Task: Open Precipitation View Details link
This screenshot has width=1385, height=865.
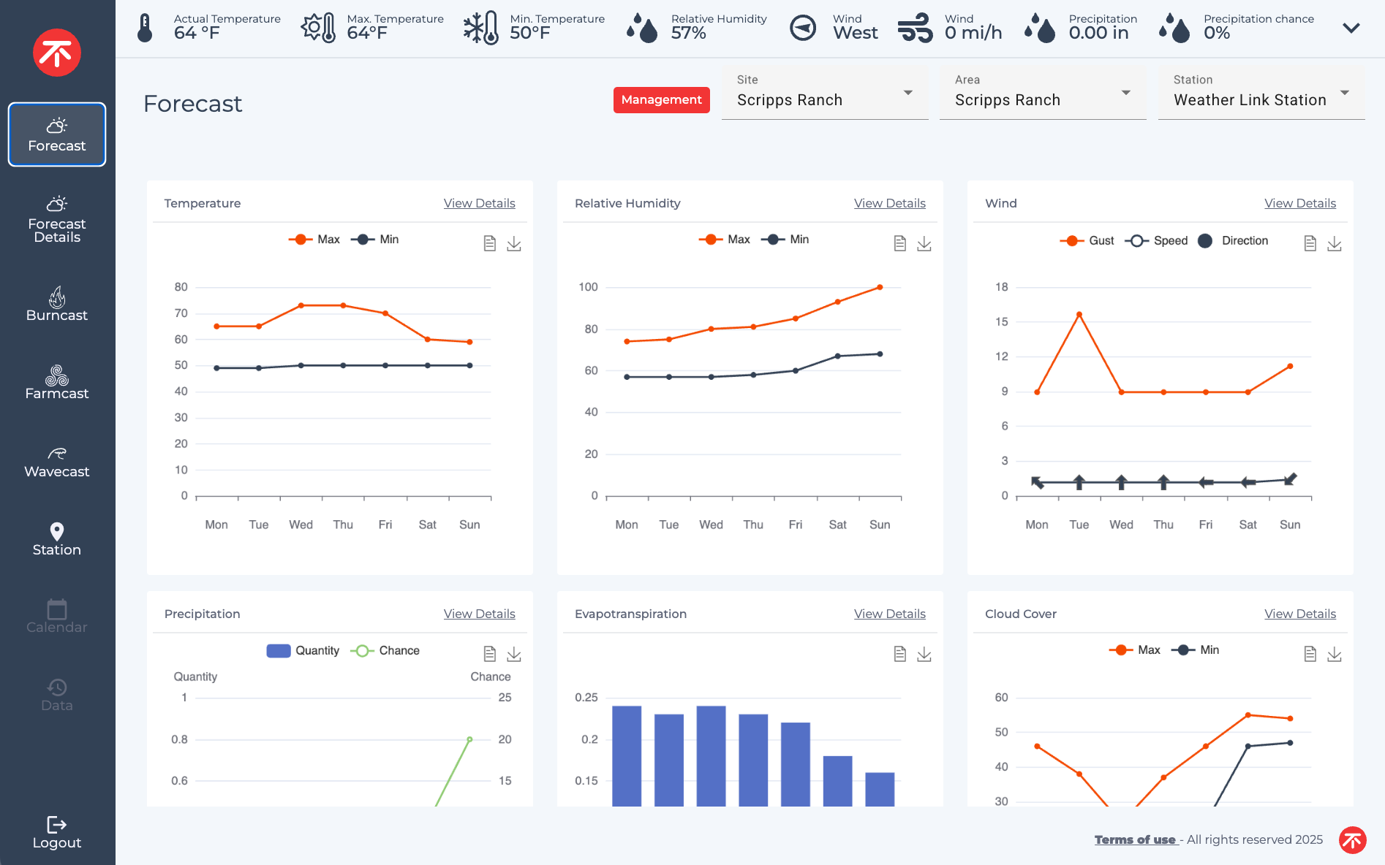Action: (x=479, y=614)
